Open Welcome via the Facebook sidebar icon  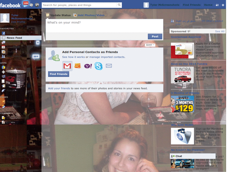(x=3, y=33)
